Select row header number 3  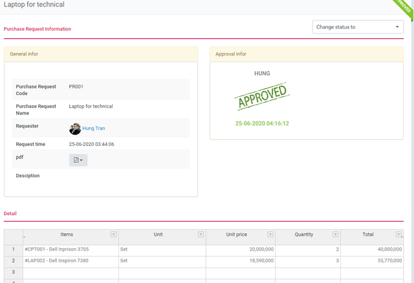click(14, 272)
